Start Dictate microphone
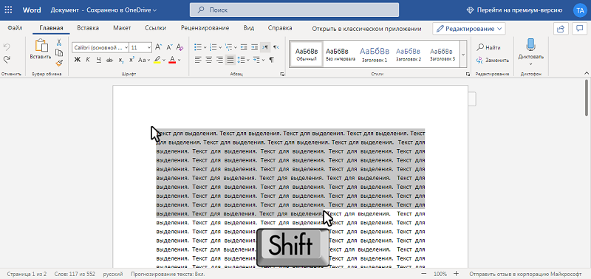 (530, 45)
